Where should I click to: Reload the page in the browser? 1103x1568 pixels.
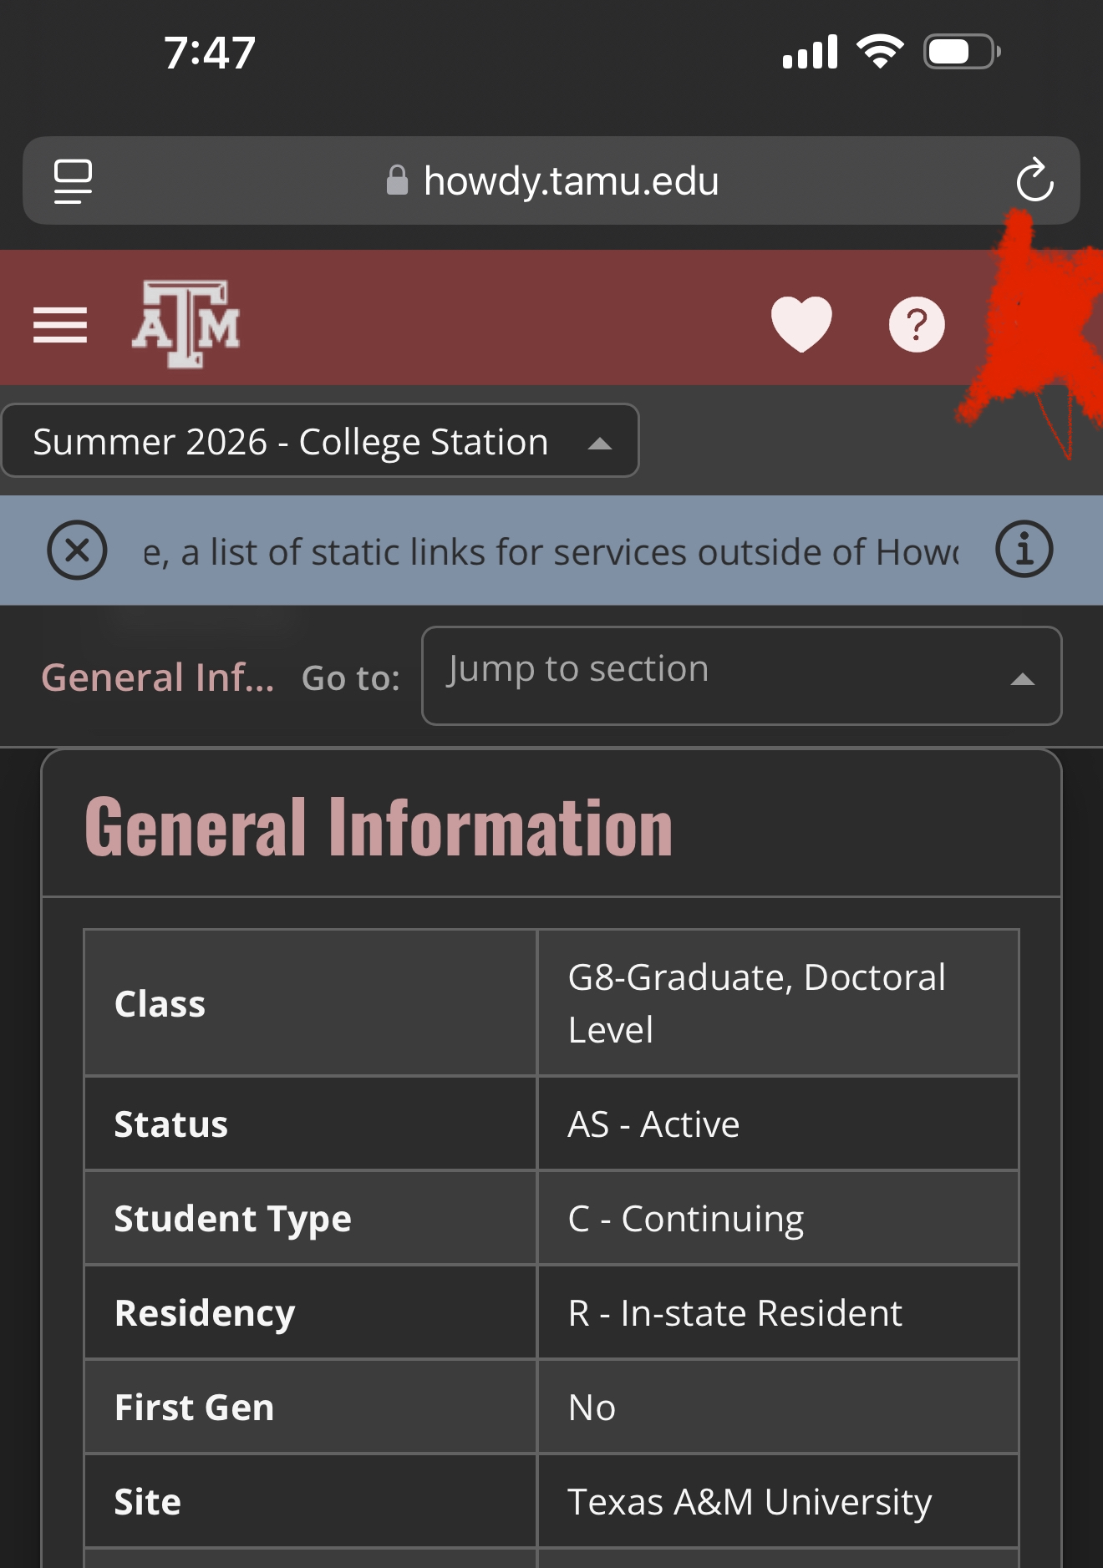pyautogui.click(x=1034, y=180)
